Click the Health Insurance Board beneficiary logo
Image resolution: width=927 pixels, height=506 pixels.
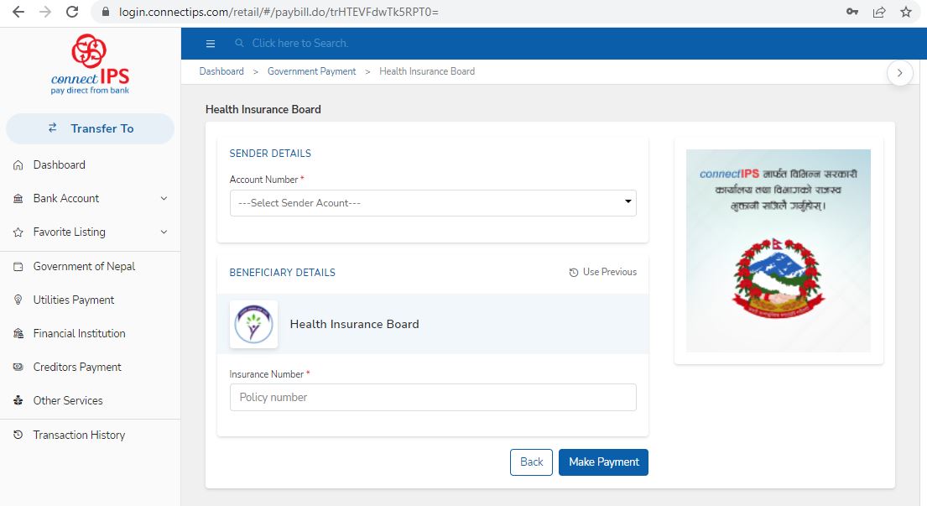[253, 324]
